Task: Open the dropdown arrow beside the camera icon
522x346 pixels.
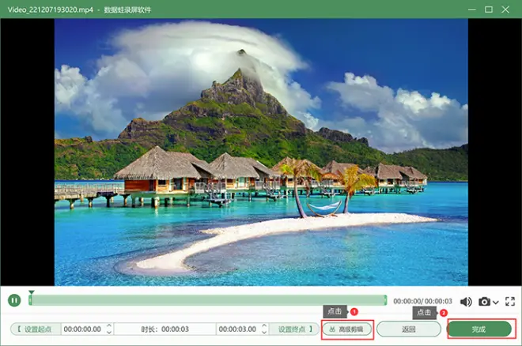Action: coord(496,302)
